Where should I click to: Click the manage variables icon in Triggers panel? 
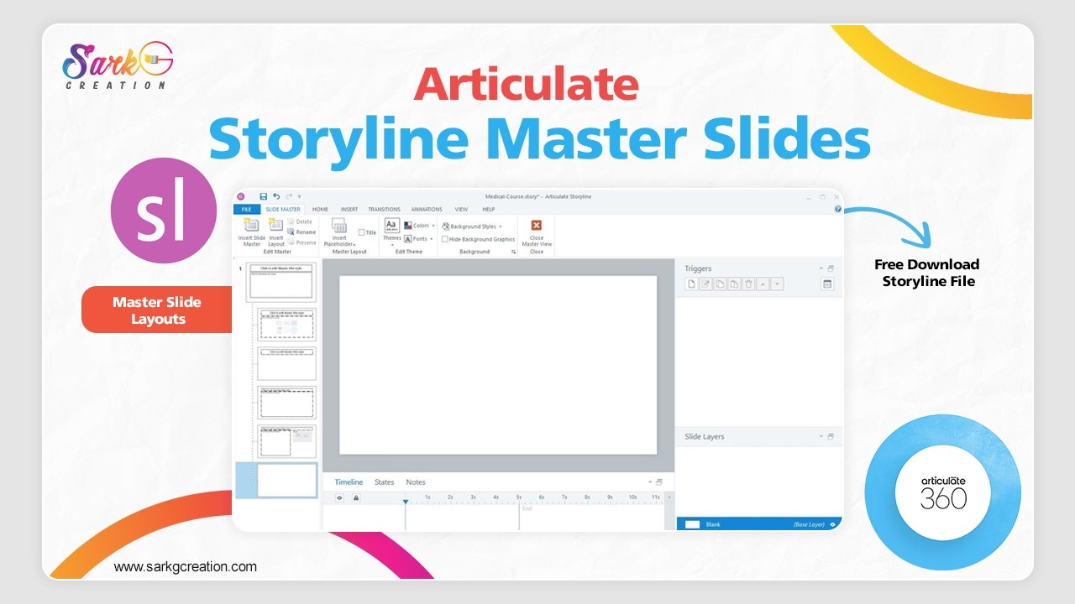826,284
